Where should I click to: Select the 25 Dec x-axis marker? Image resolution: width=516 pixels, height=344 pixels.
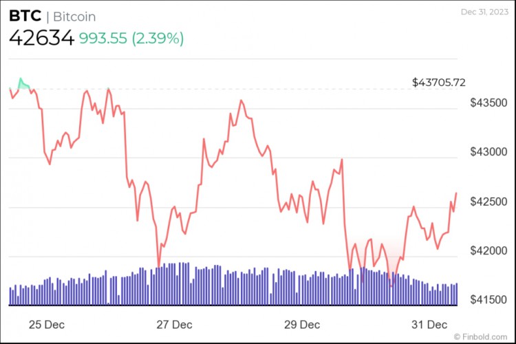47,325
